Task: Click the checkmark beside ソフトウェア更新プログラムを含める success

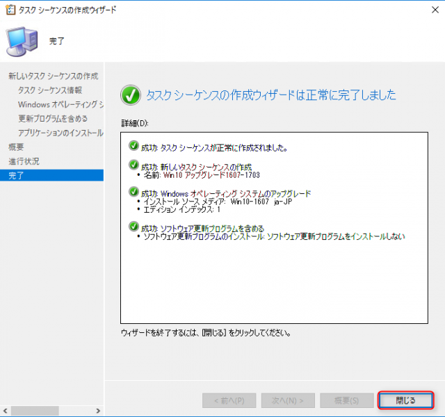Action: click(133, 227)
